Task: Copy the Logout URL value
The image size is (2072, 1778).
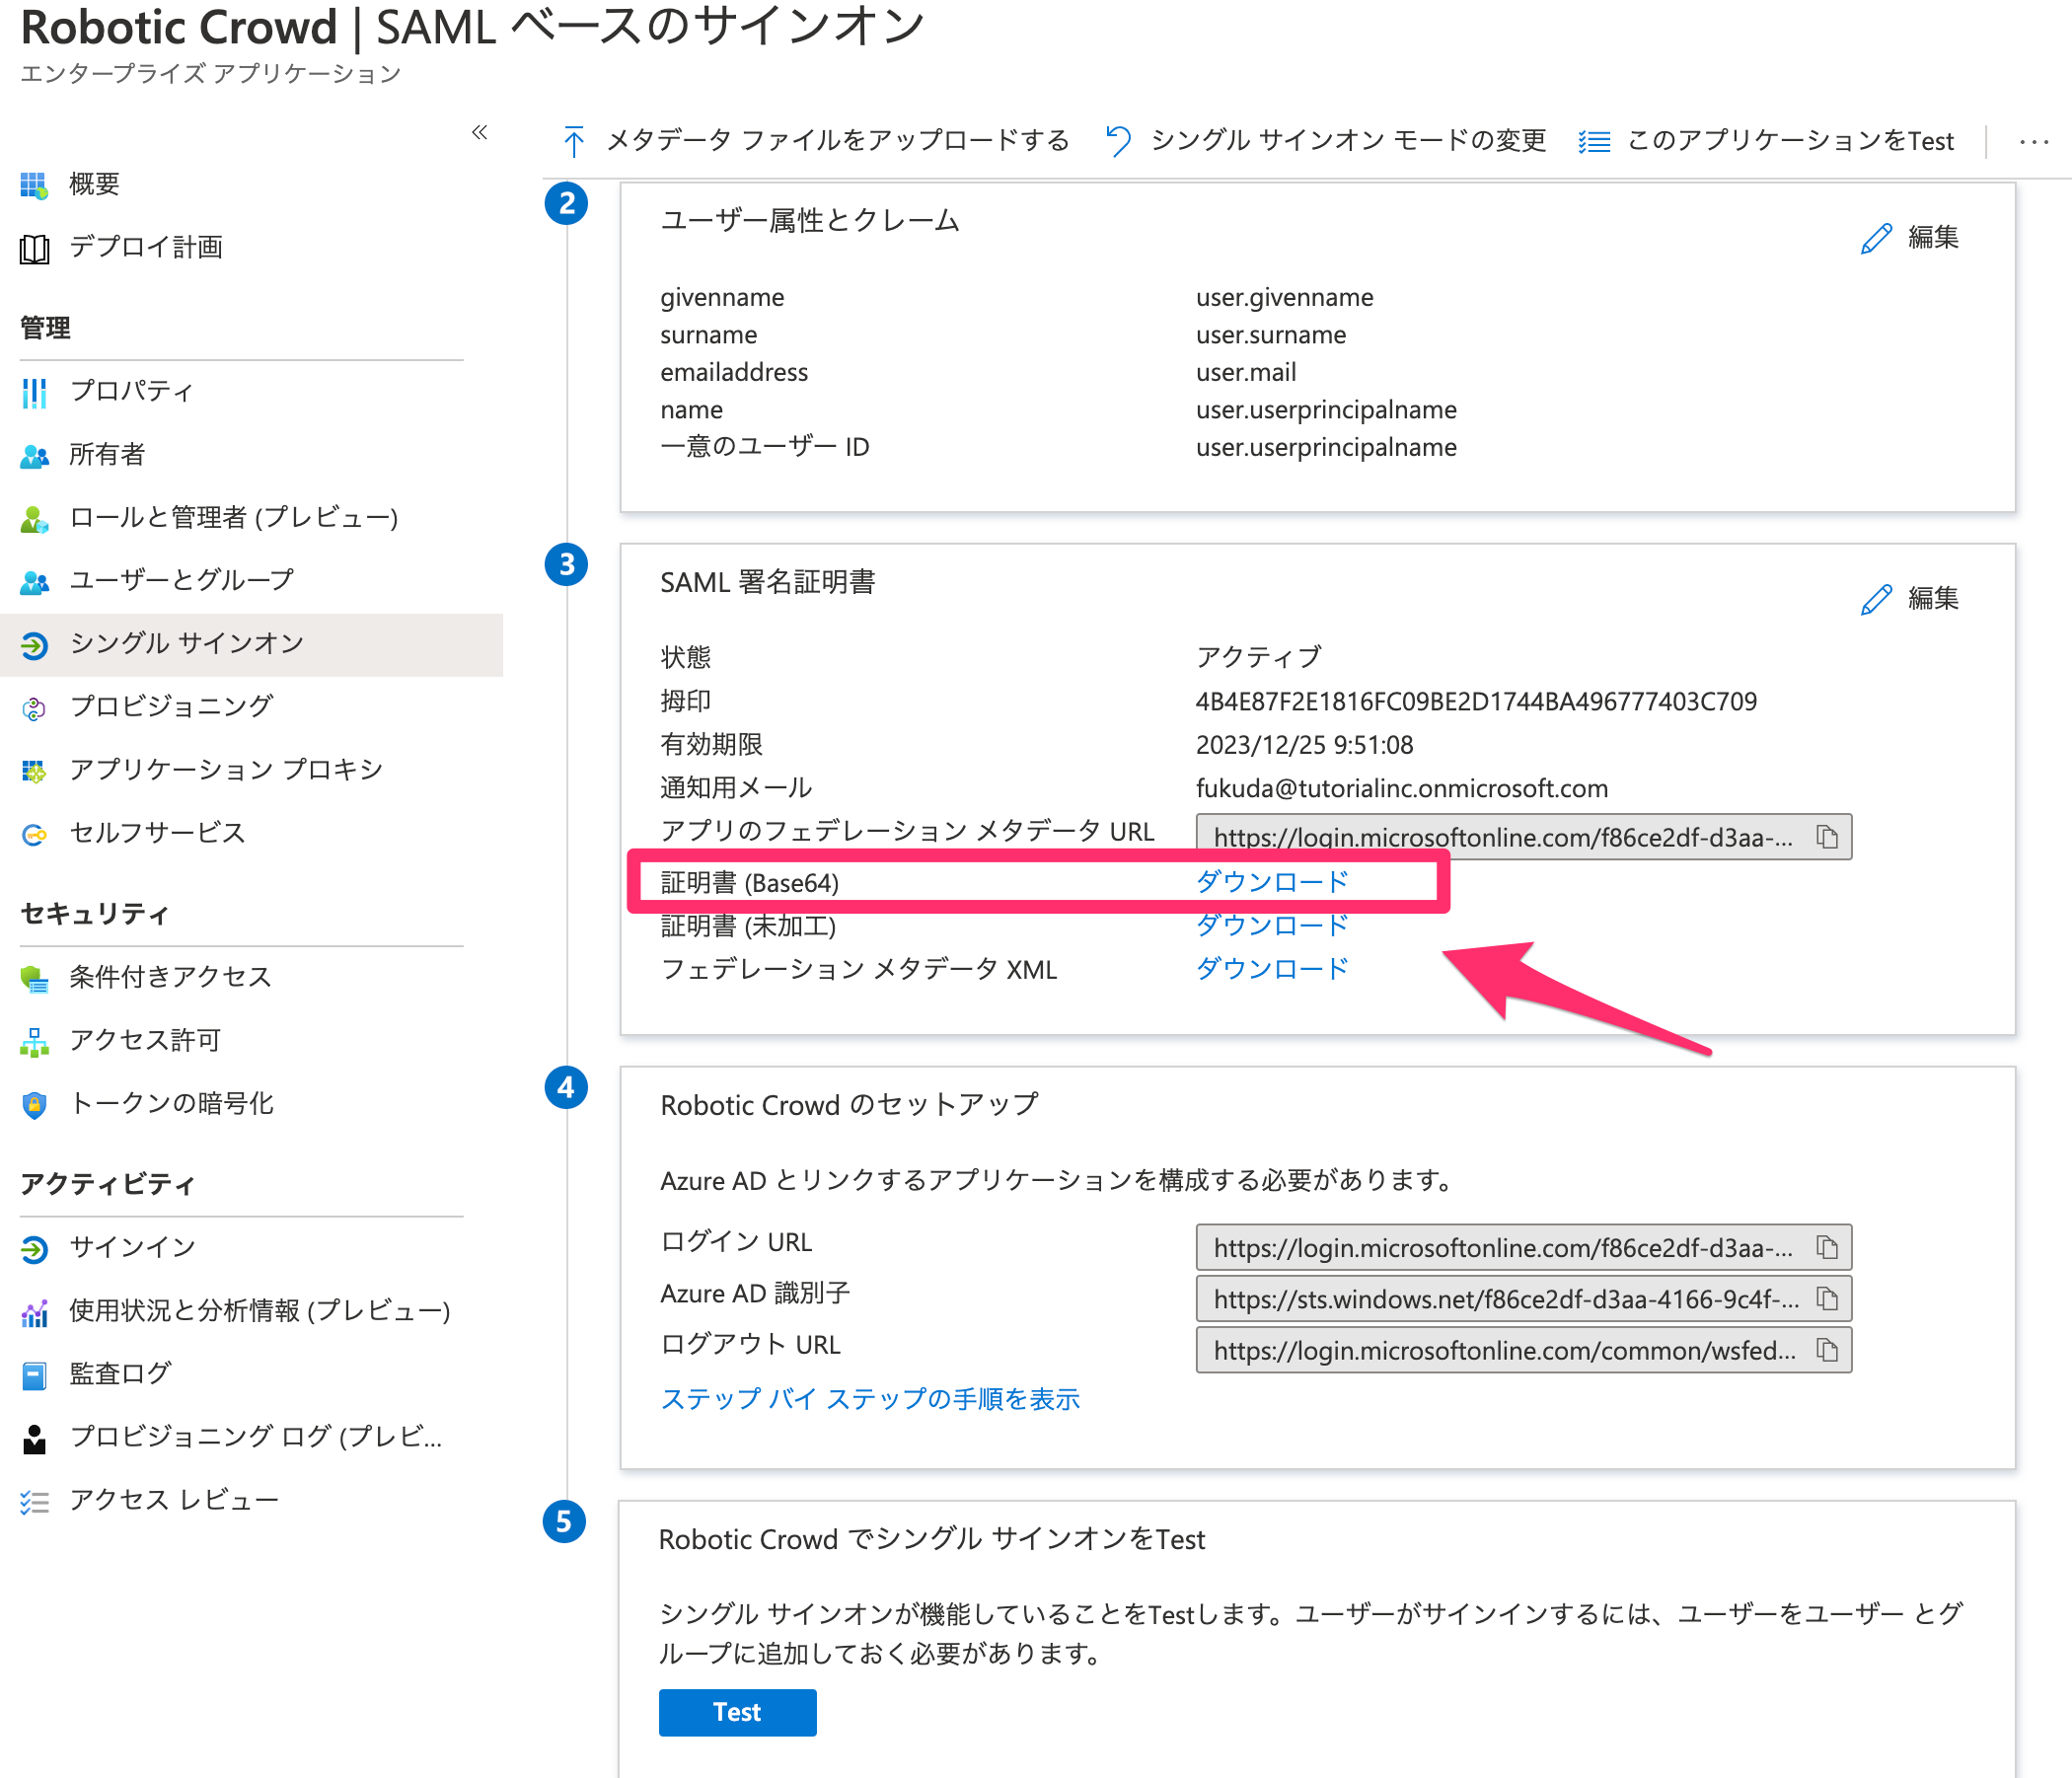Action: click(1827, 1350)
